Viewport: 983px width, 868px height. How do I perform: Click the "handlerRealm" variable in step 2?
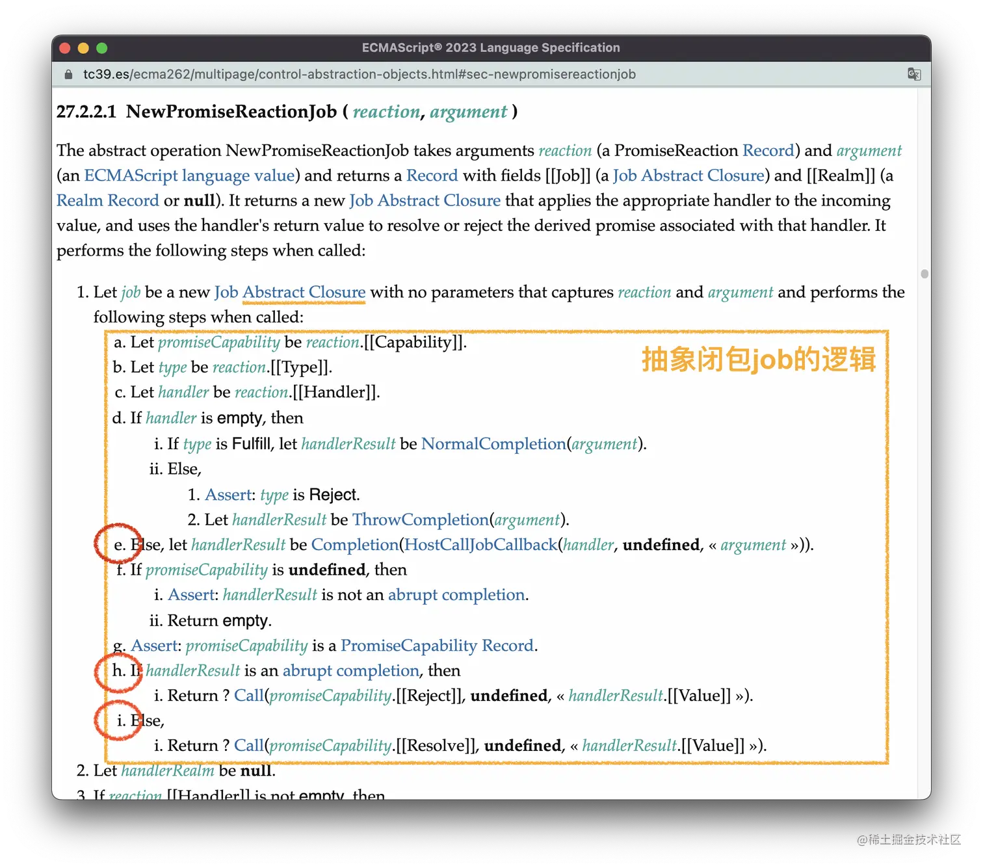[168, 771]
